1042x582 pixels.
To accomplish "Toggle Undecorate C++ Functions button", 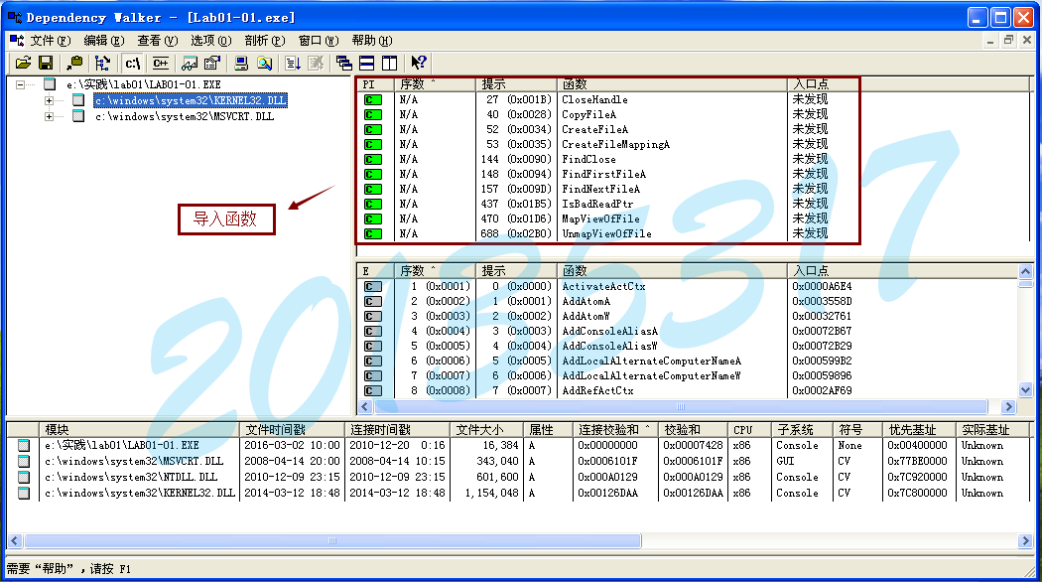I will point(160,63).
